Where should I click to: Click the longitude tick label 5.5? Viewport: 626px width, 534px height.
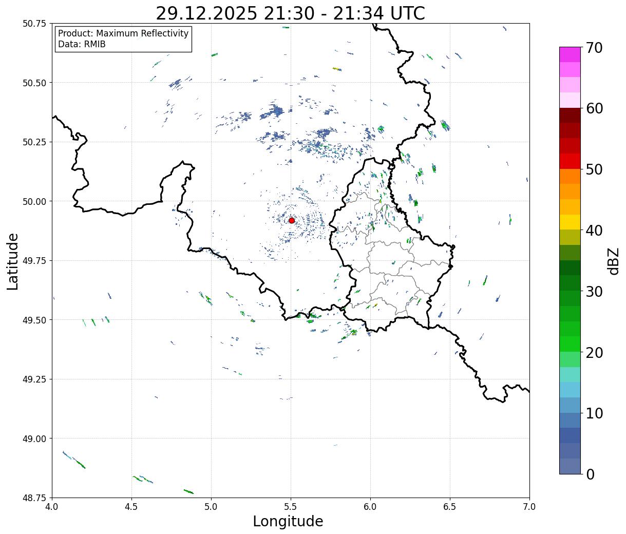pos(291,507)
